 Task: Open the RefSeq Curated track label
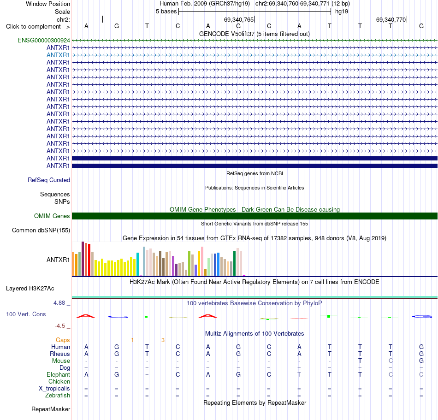click(49, 180)
